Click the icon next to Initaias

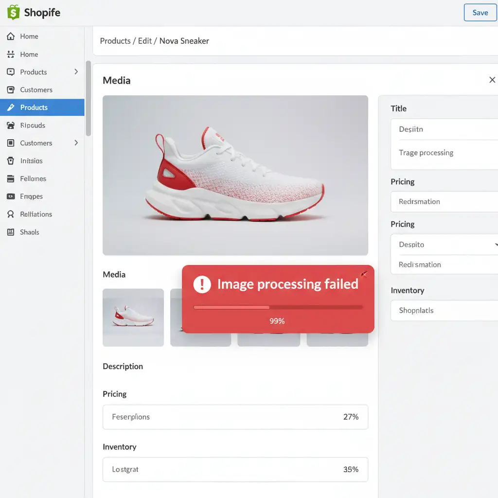(11, 161)
